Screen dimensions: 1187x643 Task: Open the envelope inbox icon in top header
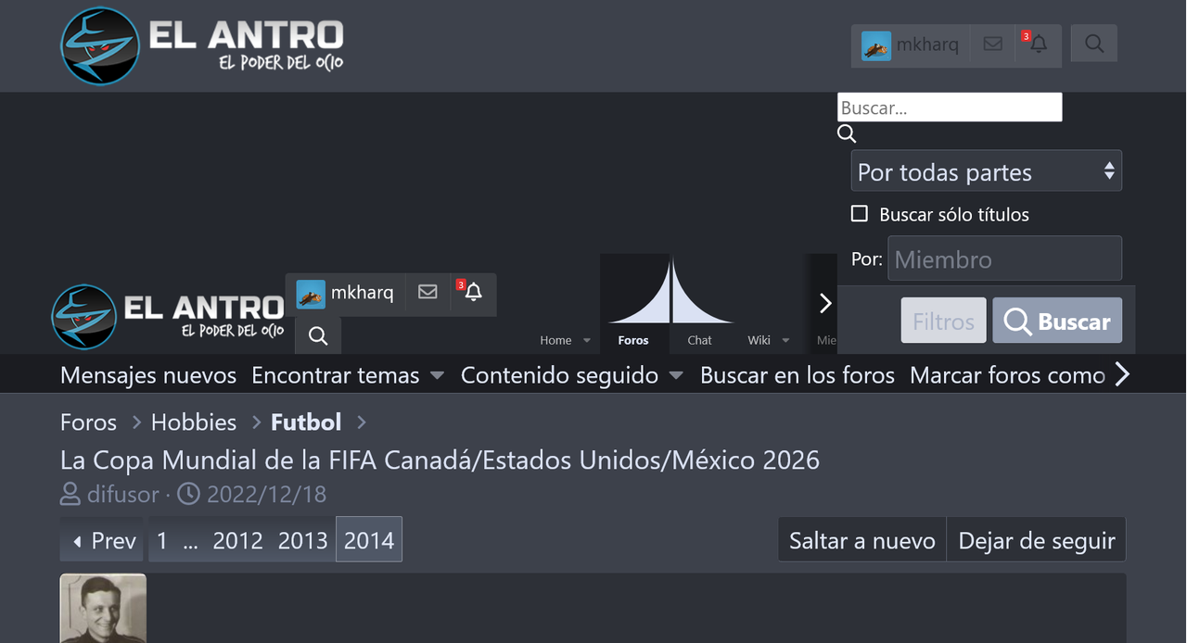pyautogui.click(x=992, y=44)
